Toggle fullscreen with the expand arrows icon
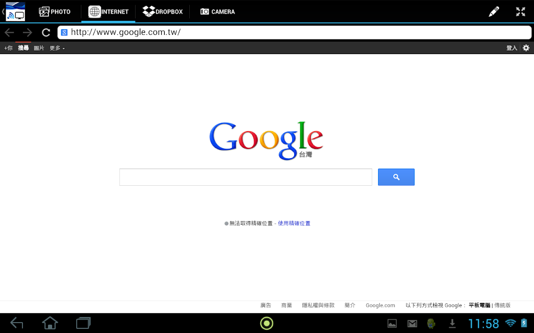534x333 pixels. tap(520, 11)
